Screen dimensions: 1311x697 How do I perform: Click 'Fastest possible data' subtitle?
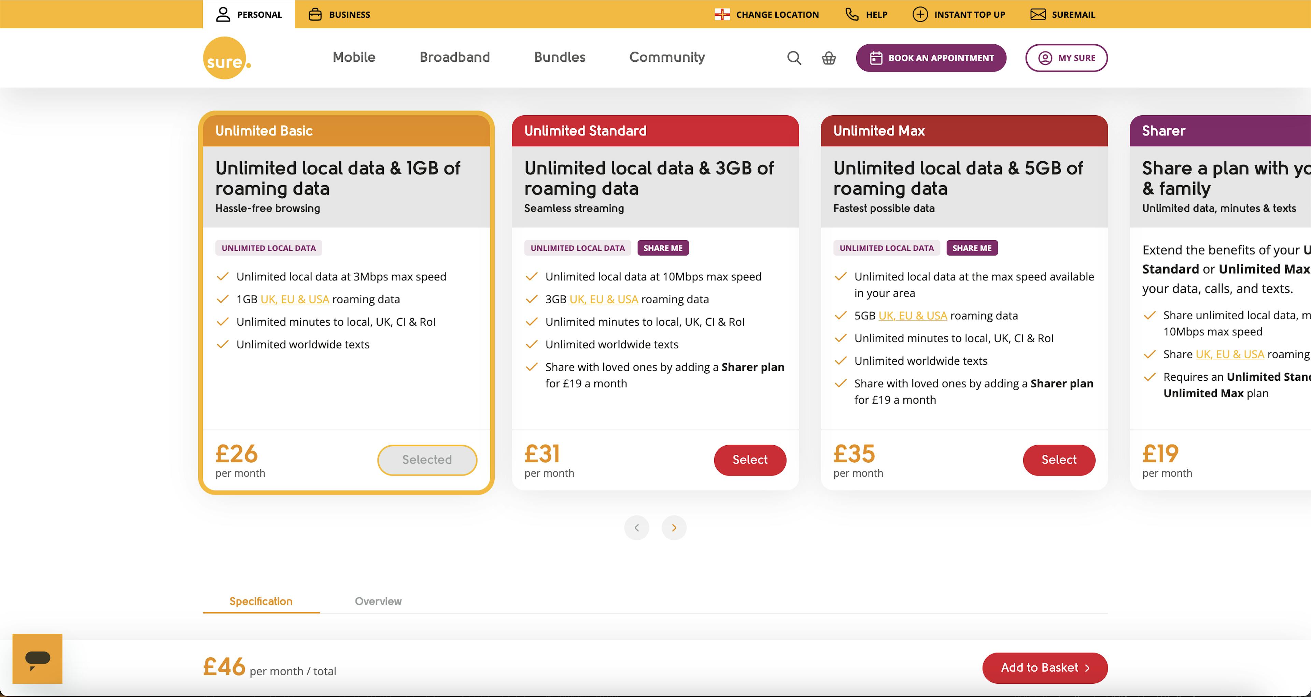coord(884,208)
